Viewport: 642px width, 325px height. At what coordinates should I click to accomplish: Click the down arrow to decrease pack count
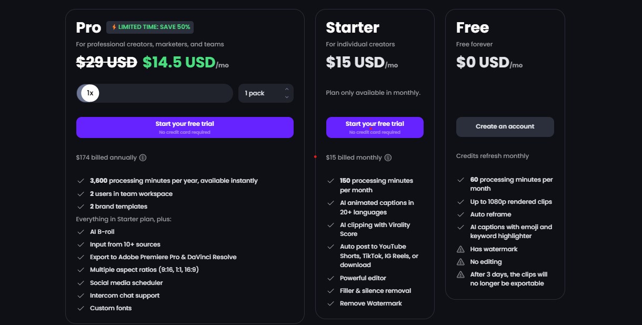click(x=286, y=96)
